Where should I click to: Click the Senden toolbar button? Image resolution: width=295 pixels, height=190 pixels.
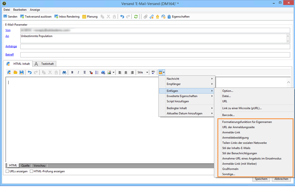[x=10, y=17]
